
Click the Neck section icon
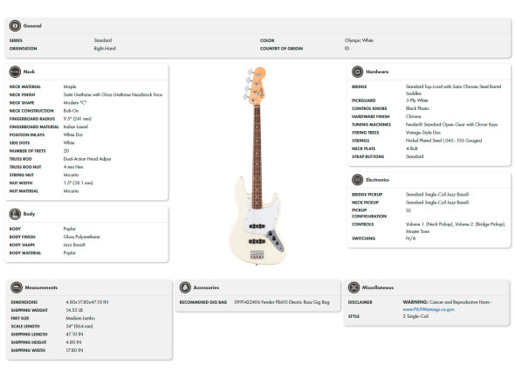[15, 72]
